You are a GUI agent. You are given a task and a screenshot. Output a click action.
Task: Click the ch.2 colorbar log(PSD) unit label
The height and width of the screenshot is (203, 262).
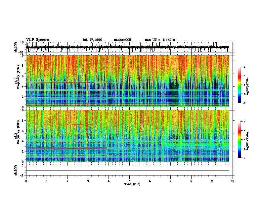248,141
